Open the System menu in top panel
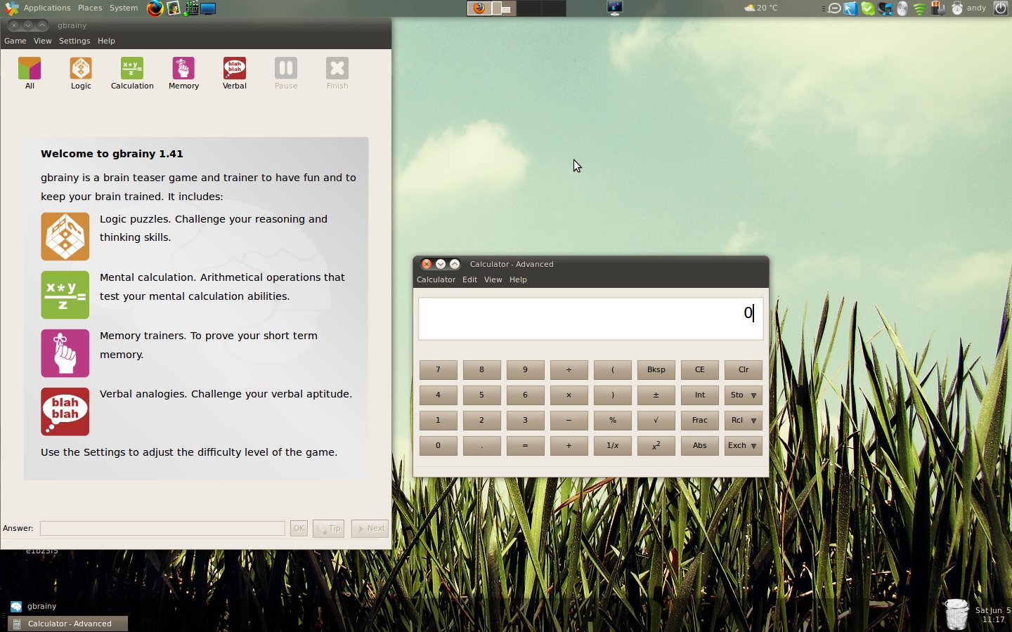 (124, 8)
